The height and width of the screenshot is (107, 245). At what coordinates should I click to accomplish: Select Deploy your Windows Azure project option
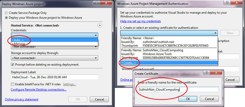point(43,18)
